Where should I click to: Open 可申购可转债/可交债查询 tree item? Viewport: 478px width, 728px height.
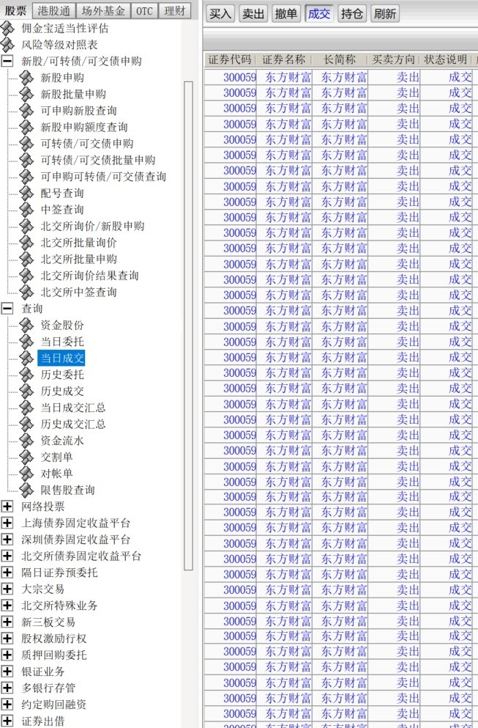click(x=103, y=177)
